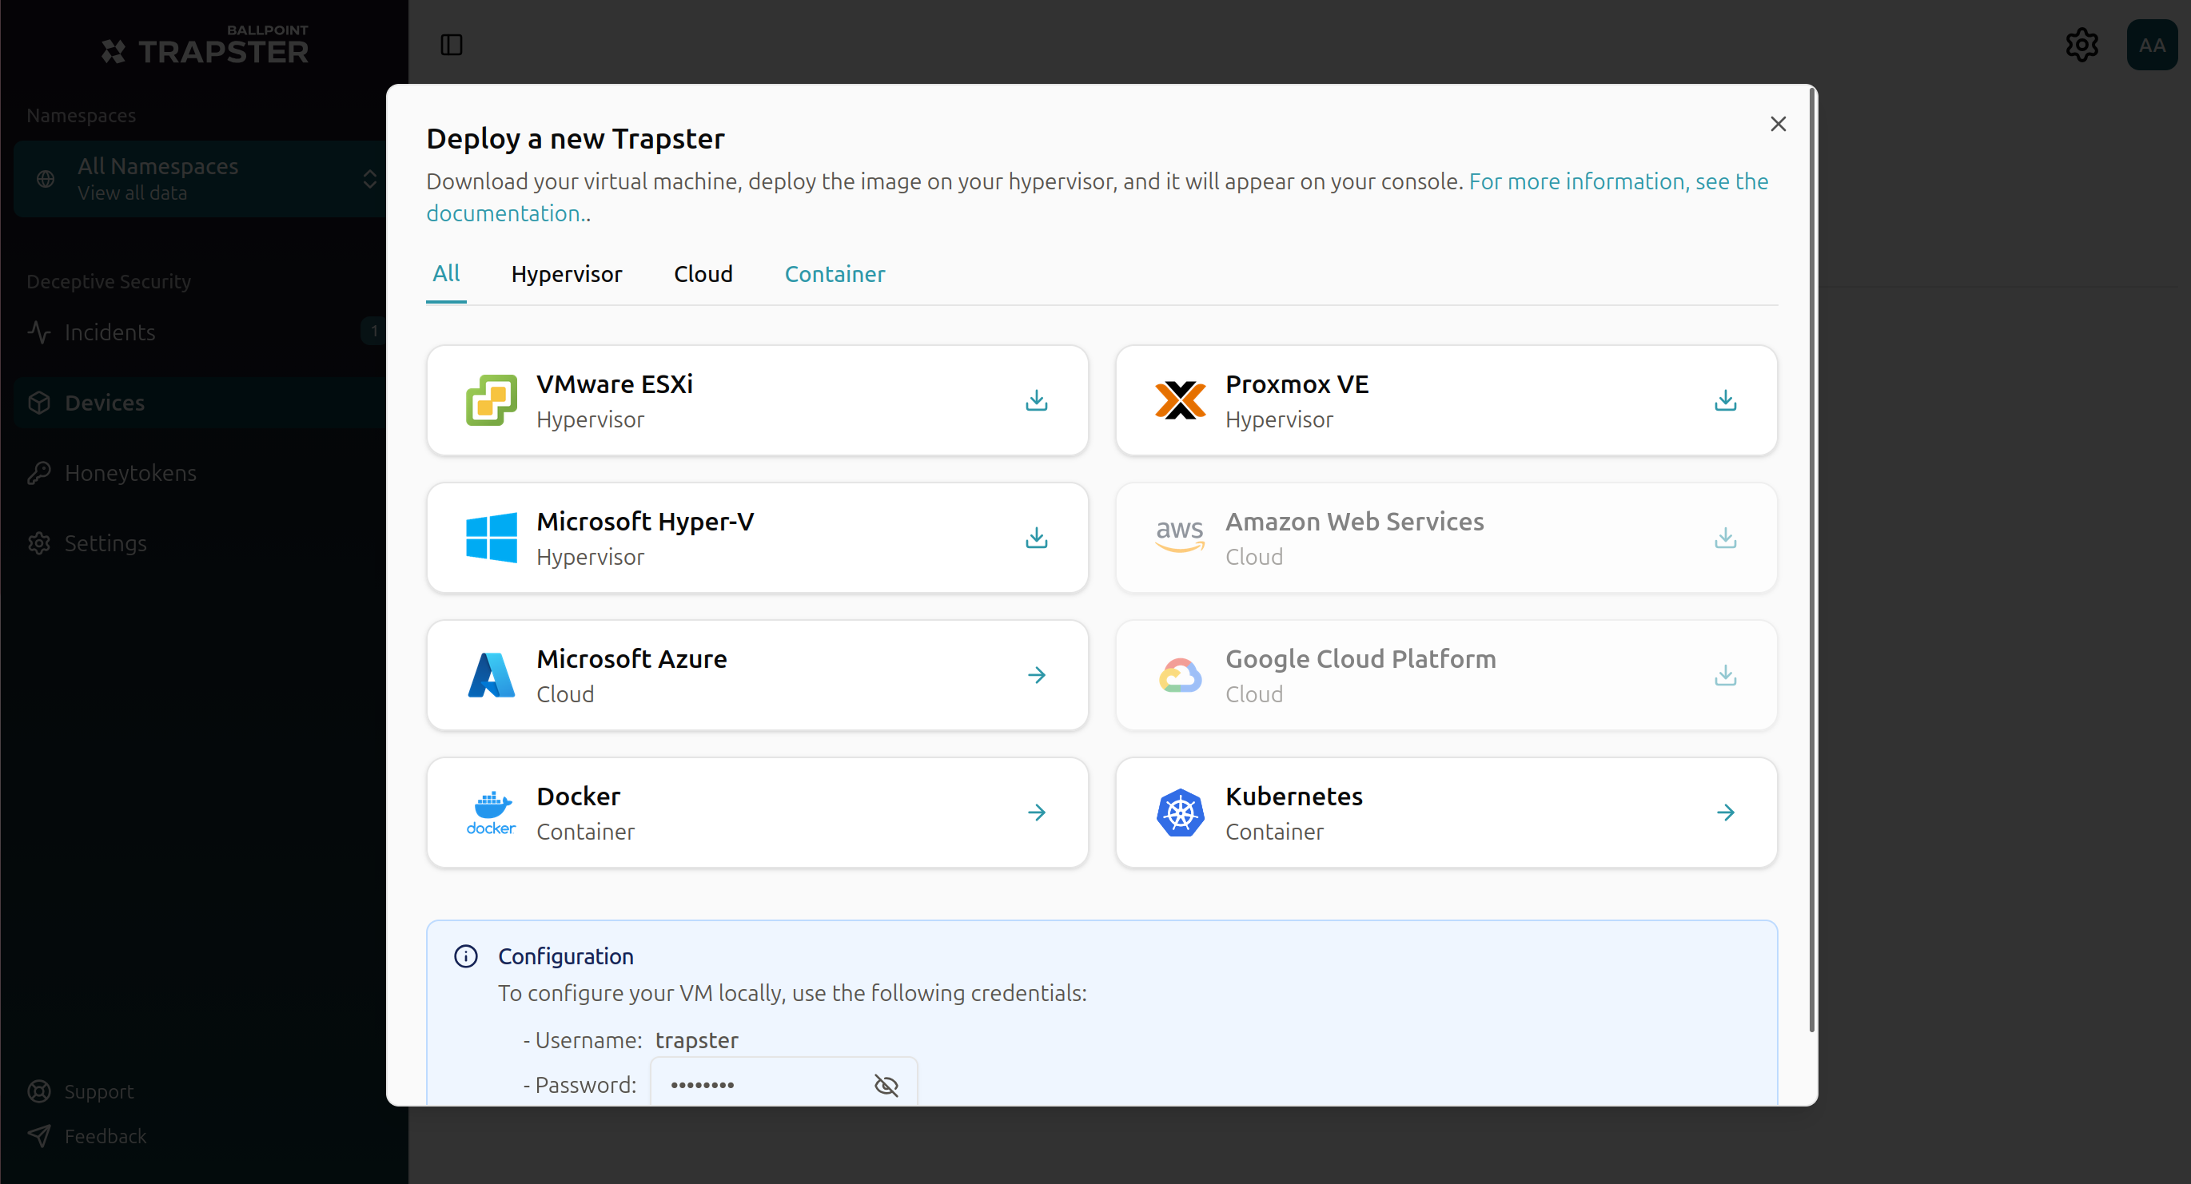Open the Kubernetes deployment arrow
The image size is (2191, 1184).
click(1725, 813)
